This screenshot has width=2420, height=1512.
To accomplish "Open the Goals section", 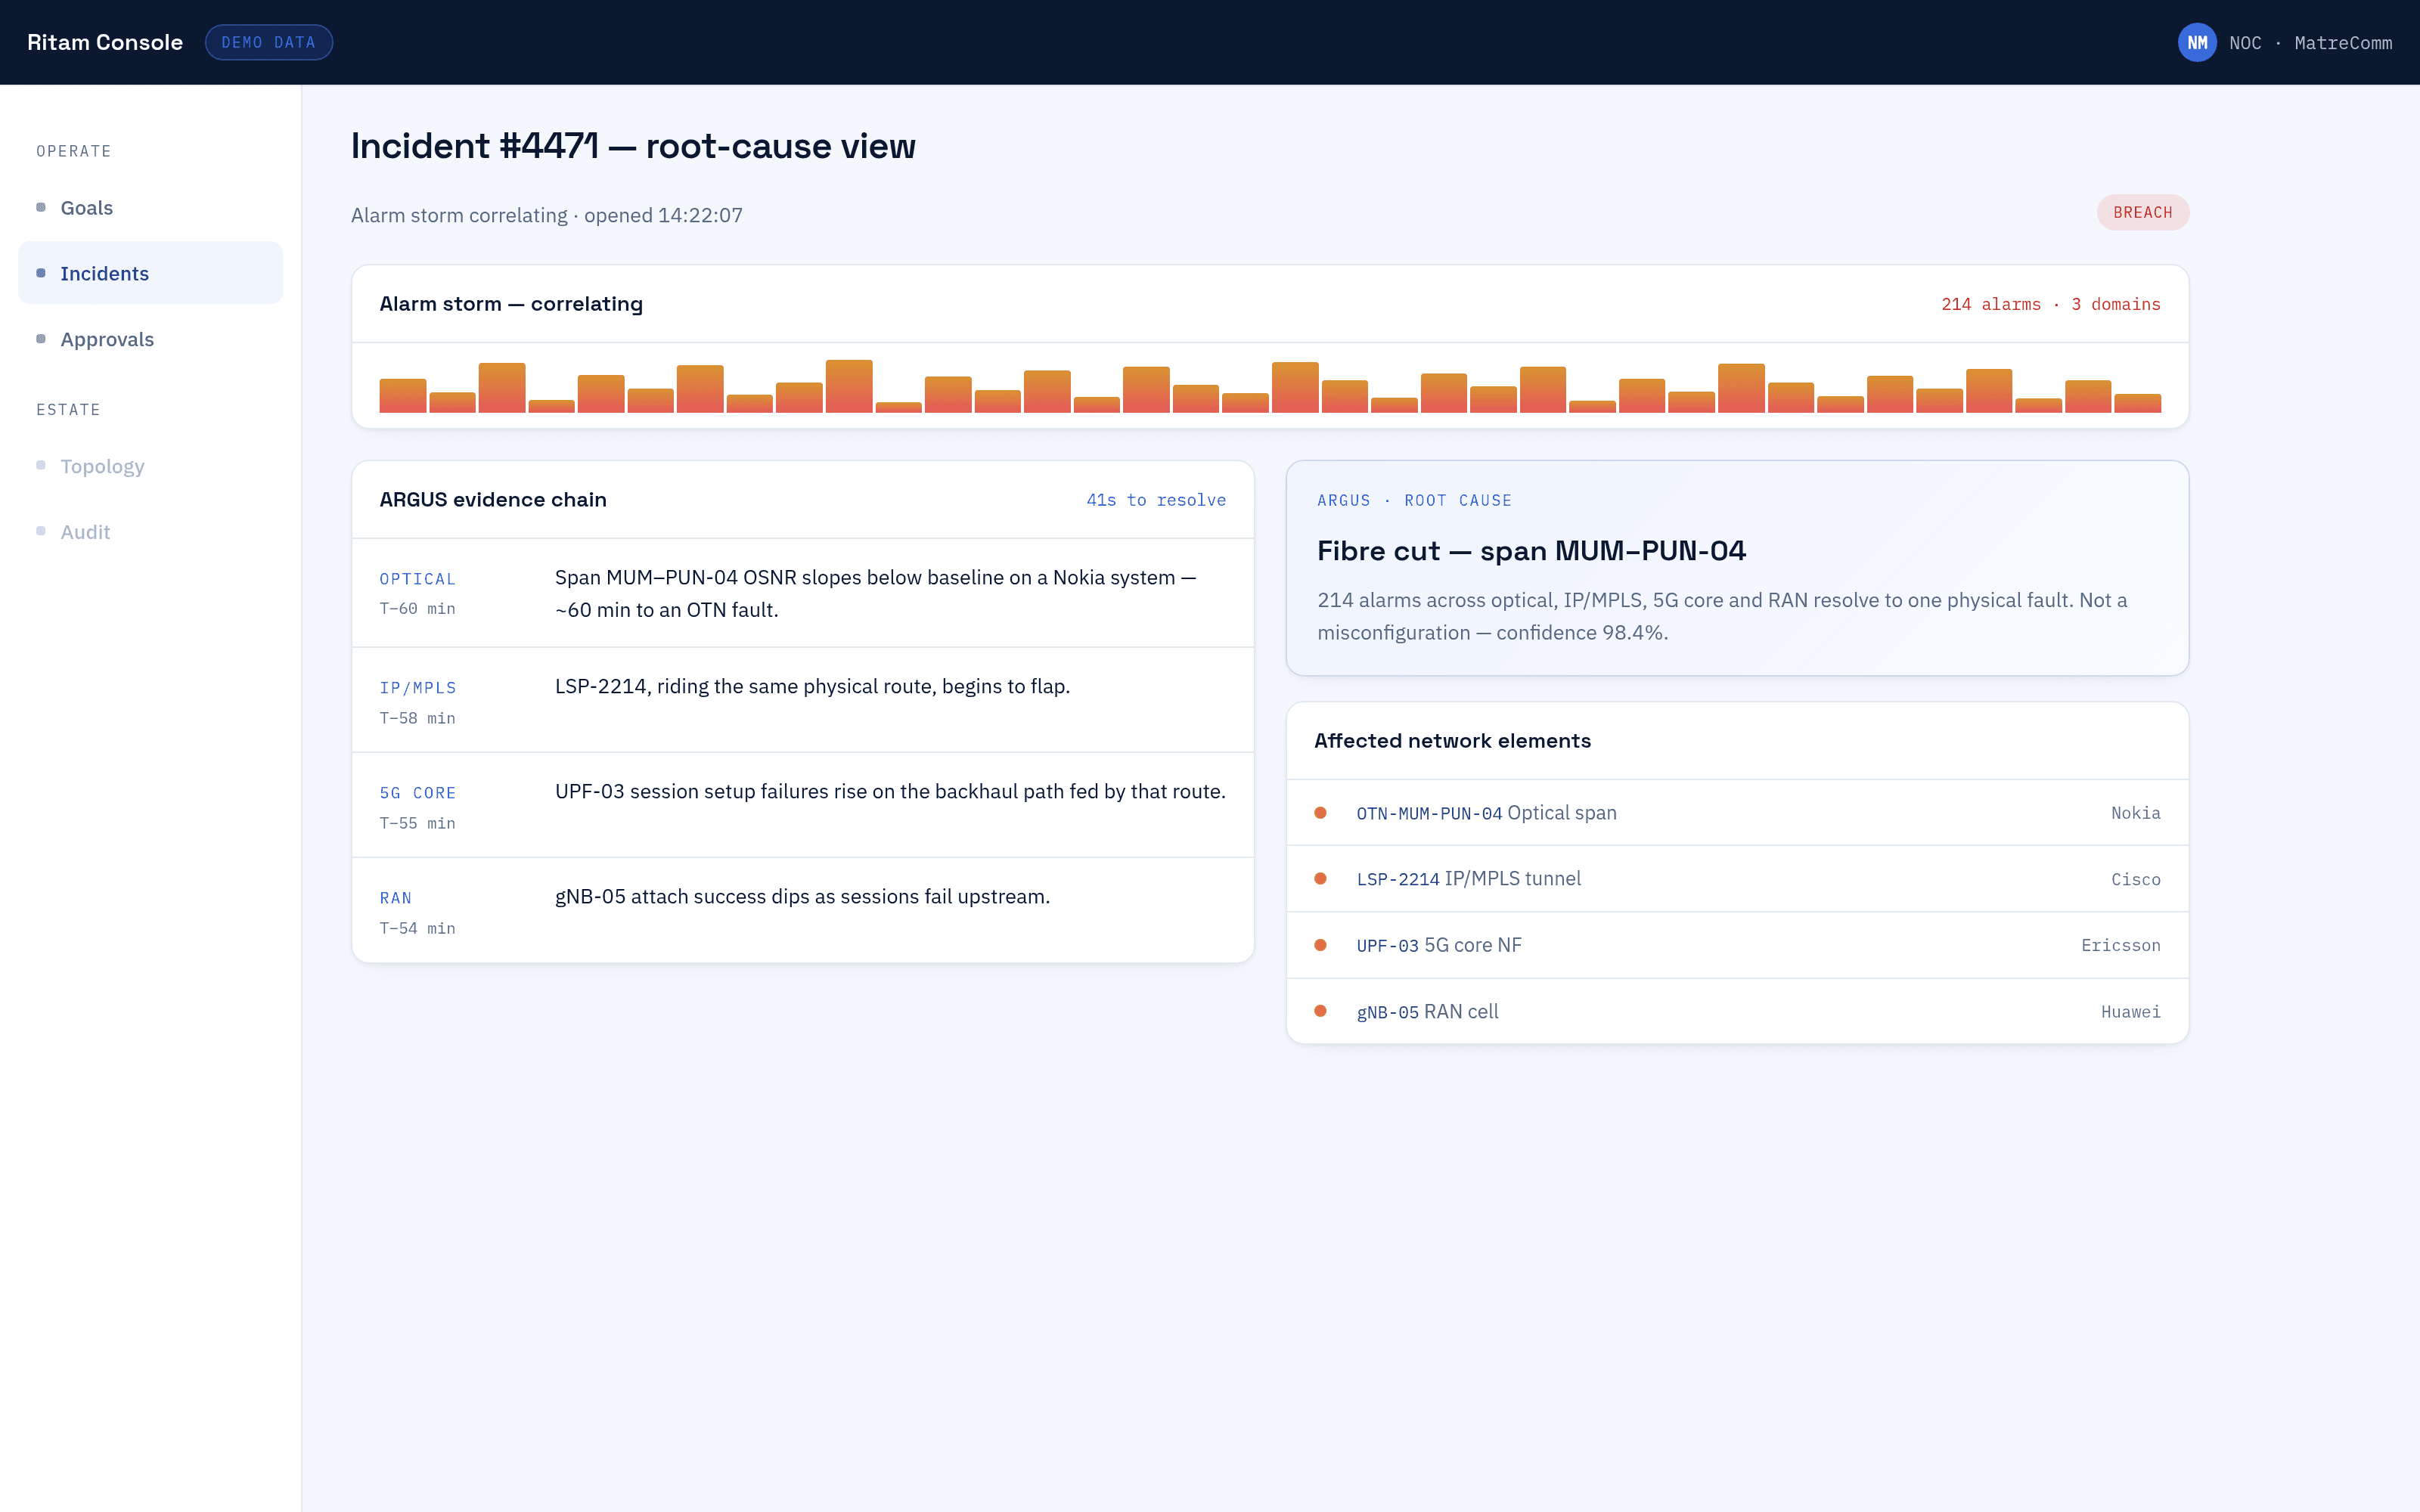I will tap(150, 207).
